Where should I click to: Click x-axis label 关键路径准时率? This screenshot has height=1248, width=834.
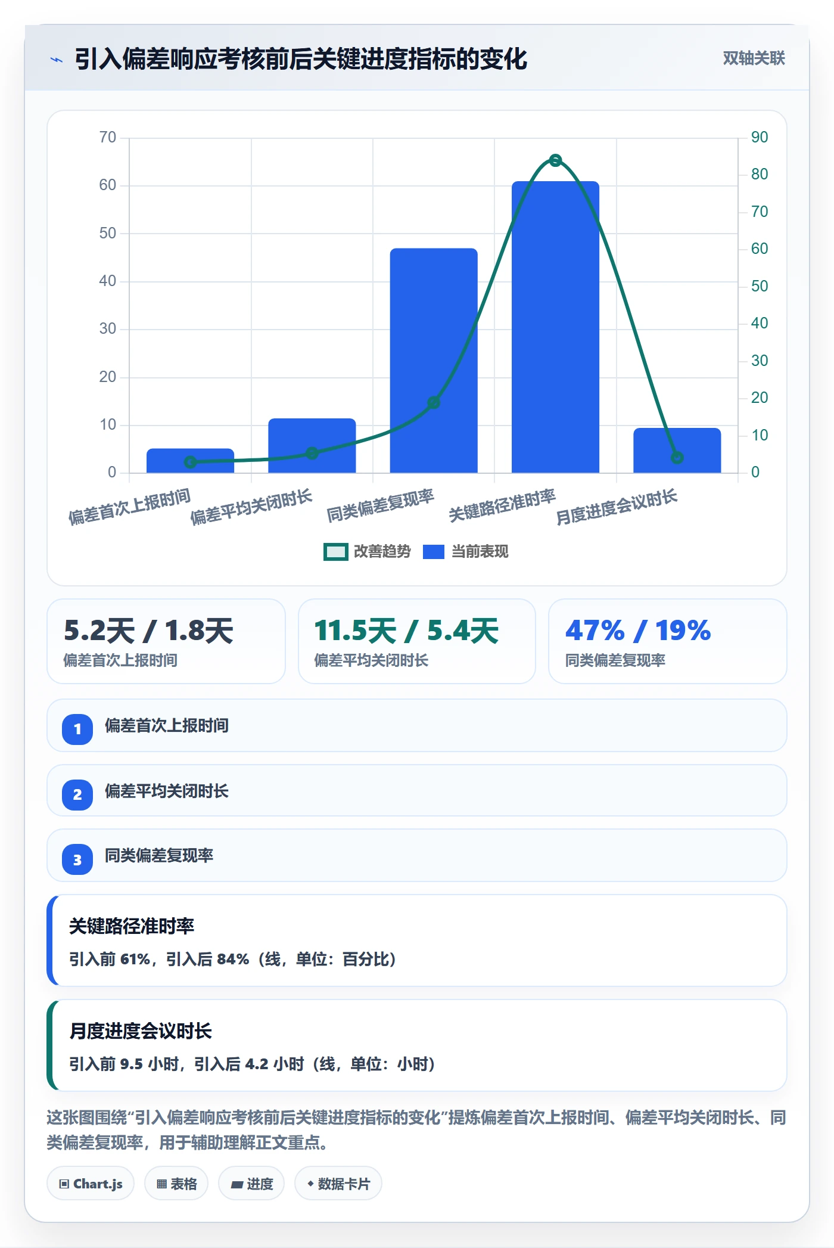pyautogui.click(x=502, y=505)
